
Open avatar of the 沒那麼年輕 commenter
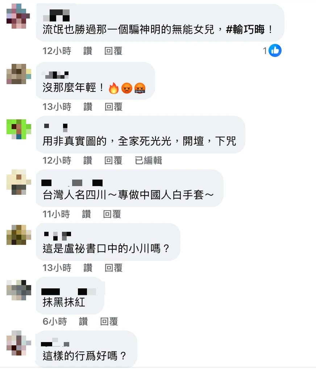click(19, 74)
